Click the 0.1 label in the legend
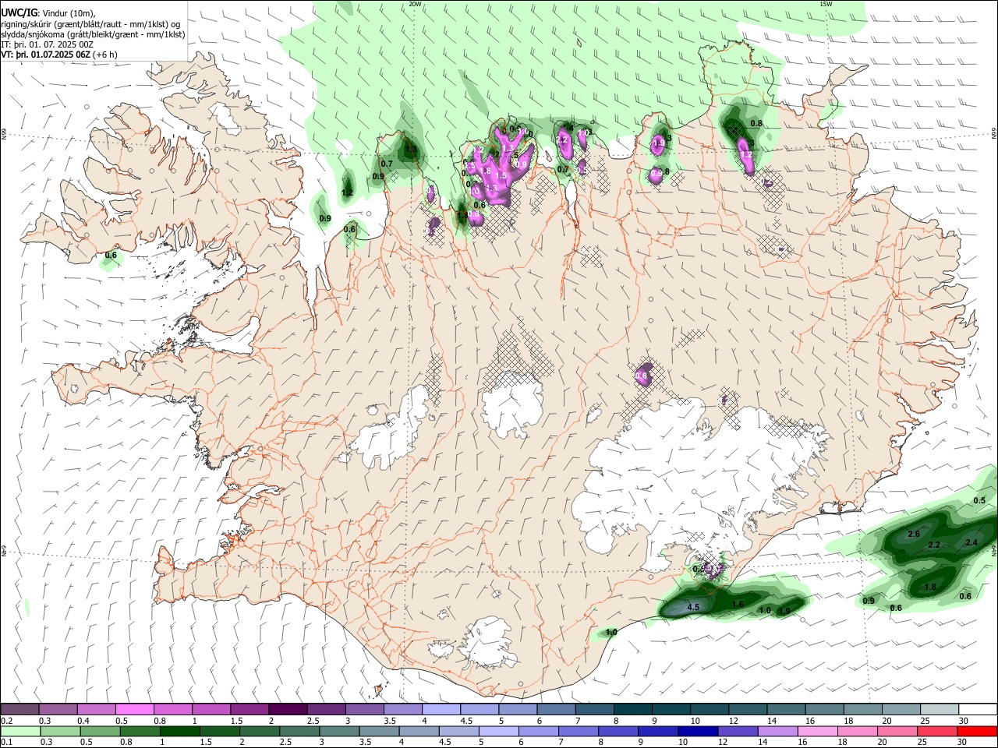998x748 pixels. click(7, 742)
